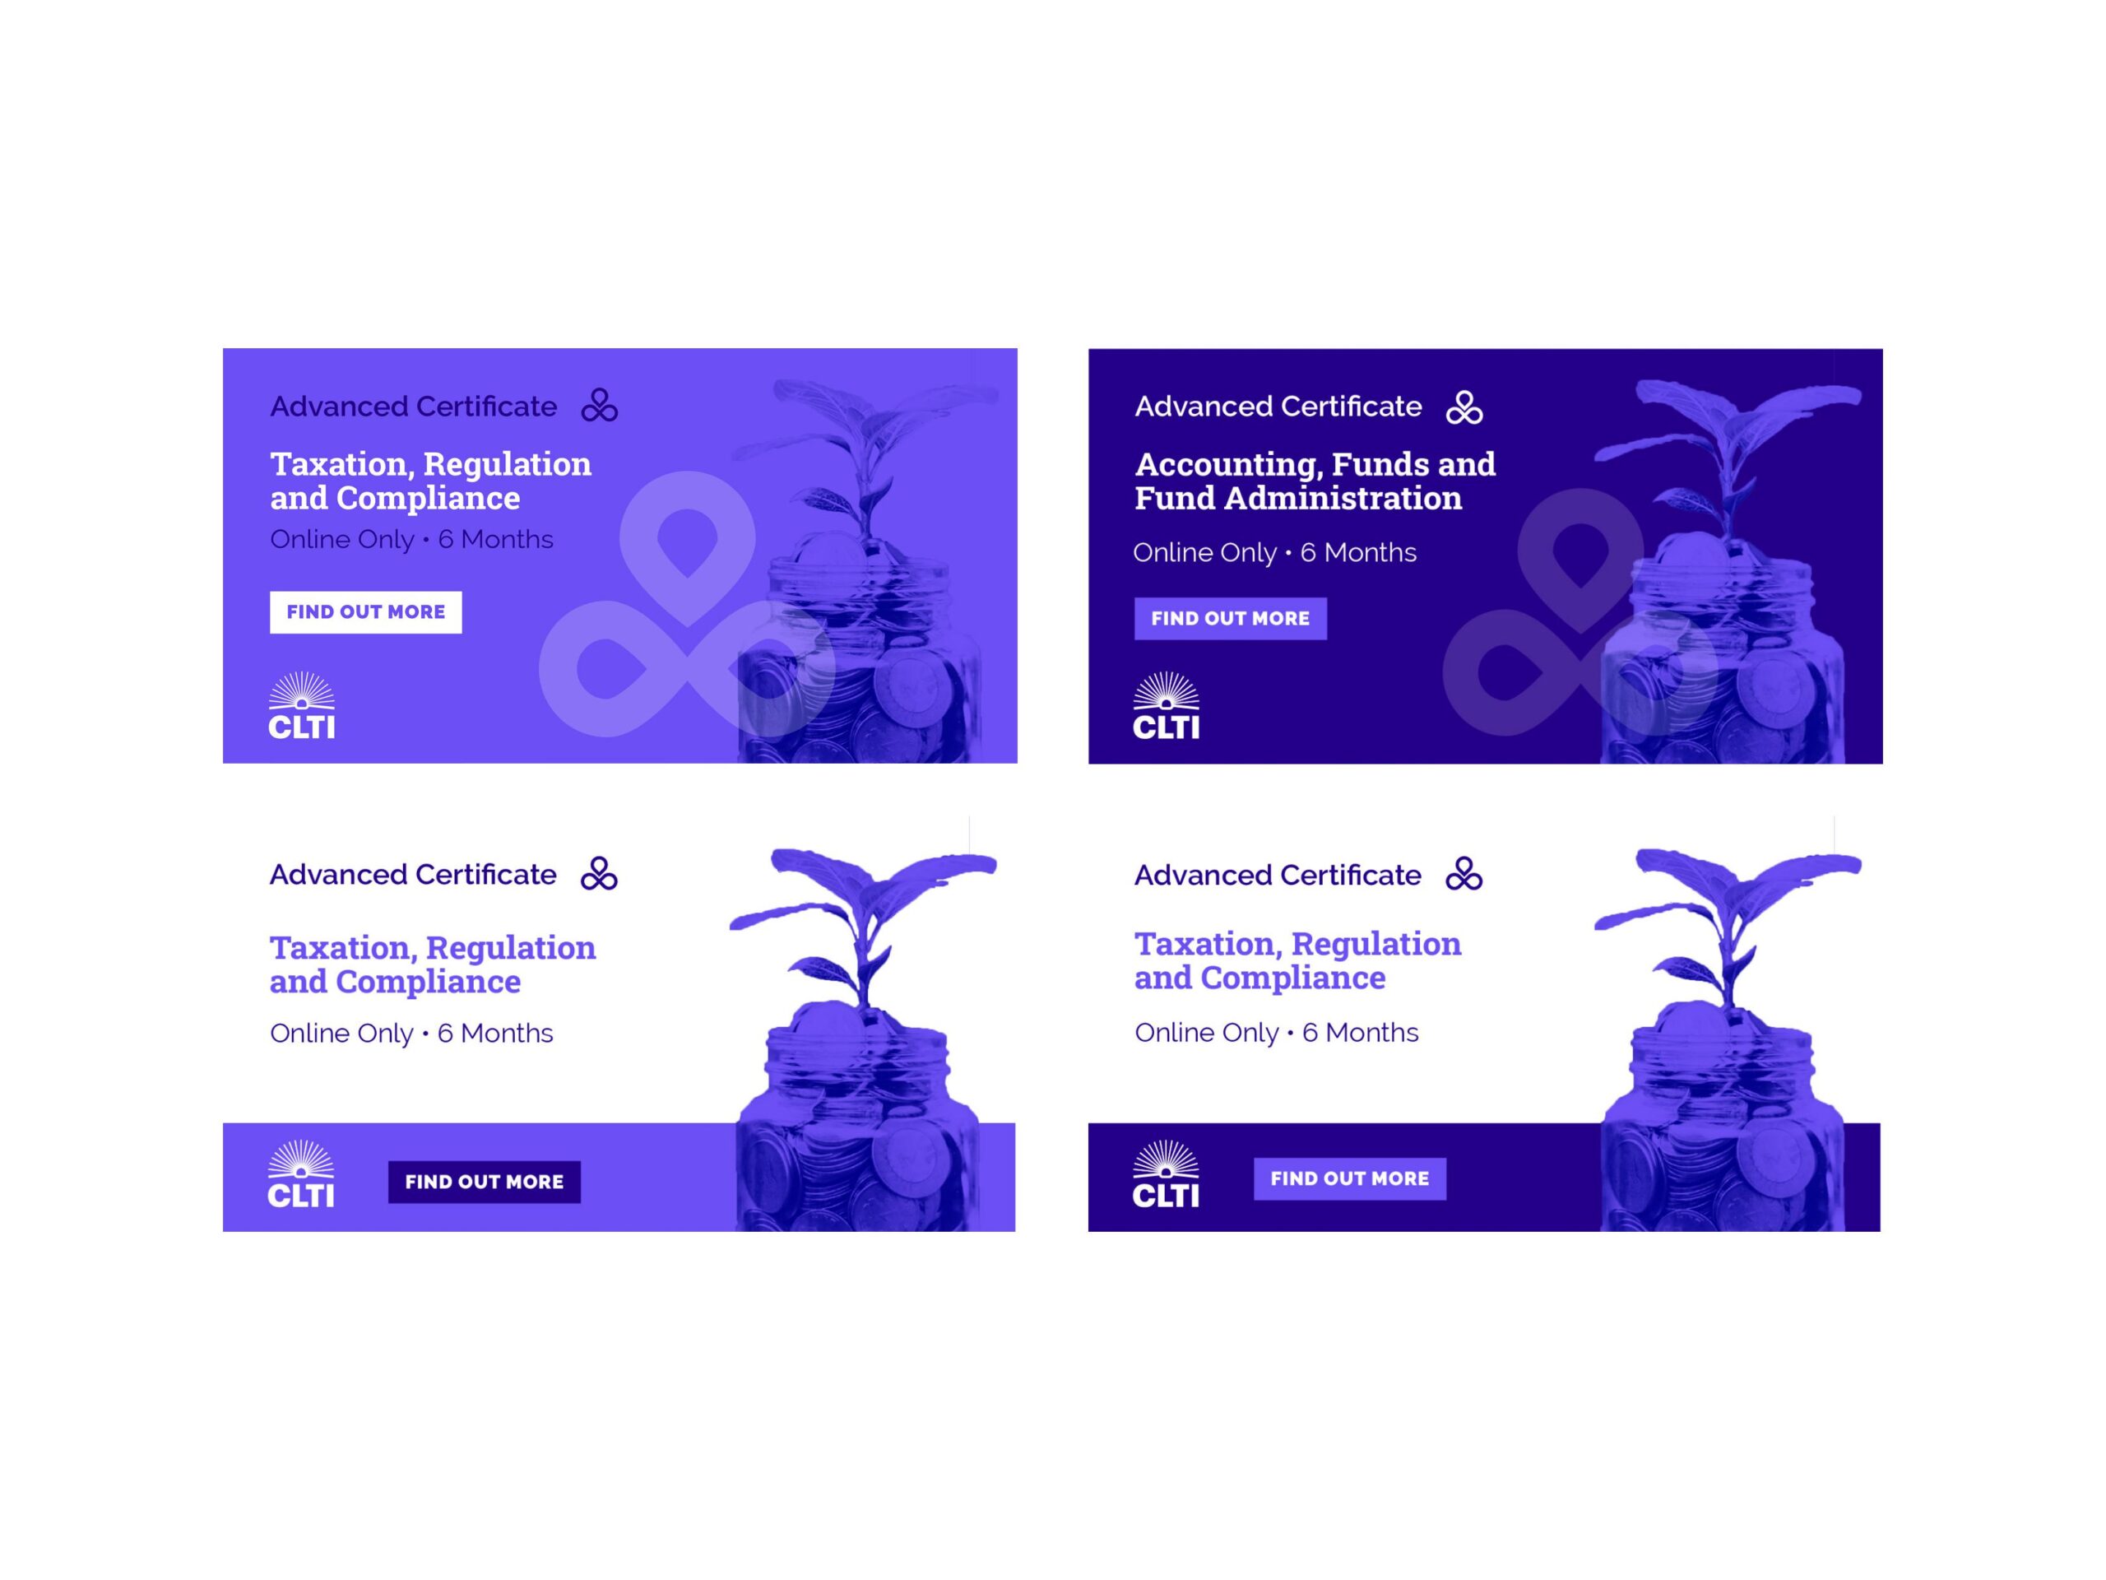2106x1580 pixels.
Task: Click trefoil icon on bottom-right white banner
Action: pos(1464,873)
